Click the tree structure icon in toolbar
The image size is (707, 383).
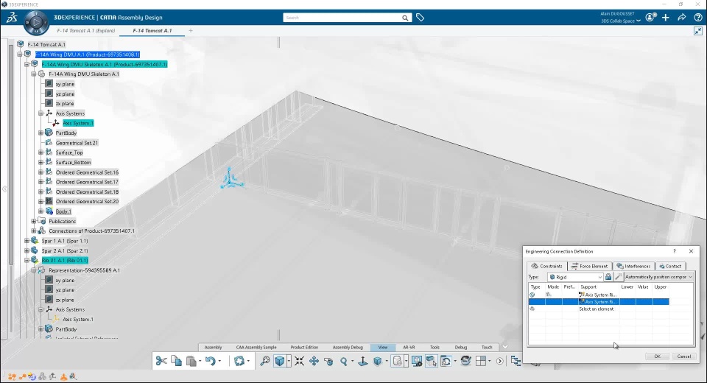(x=516, y=361)
